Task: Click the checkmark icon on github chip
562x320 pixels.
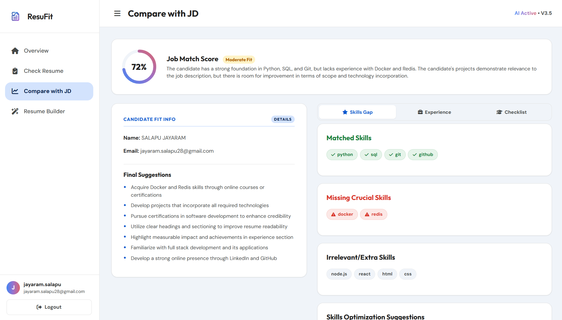Action: (415, 155)
